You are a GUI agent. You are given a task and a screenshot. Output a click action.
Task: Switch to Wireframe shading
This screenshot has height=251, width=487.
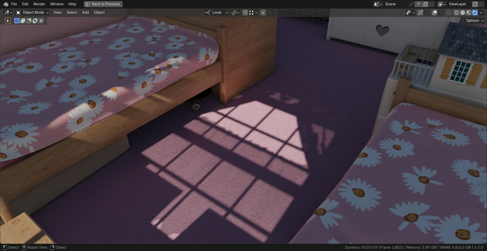tap(457, 12)
